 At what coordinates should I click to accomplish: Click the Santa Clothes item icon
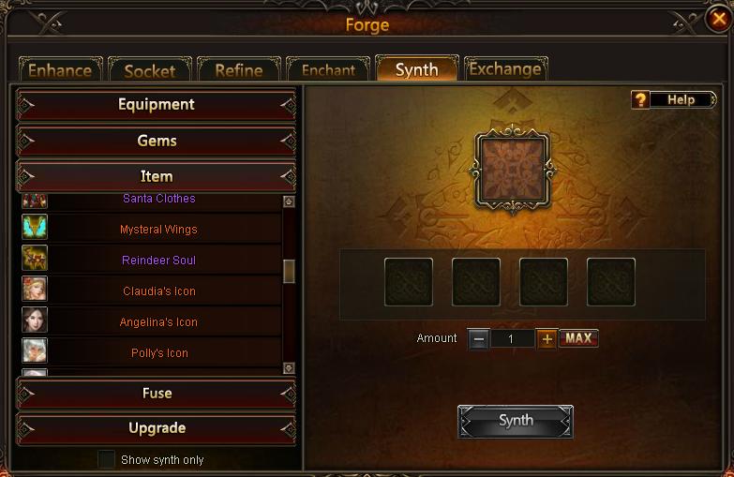tap(35, 201)
